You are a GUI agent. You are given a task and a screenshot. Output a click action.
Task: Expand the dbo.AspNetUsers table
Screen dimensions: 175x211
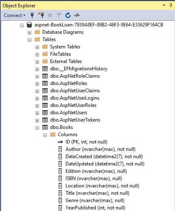pos(37,113)
